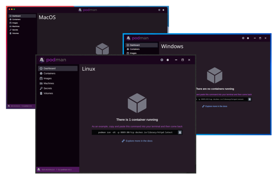
Task: Open Volumes in the MacOS window sidebar
Action: pos(15,33)
